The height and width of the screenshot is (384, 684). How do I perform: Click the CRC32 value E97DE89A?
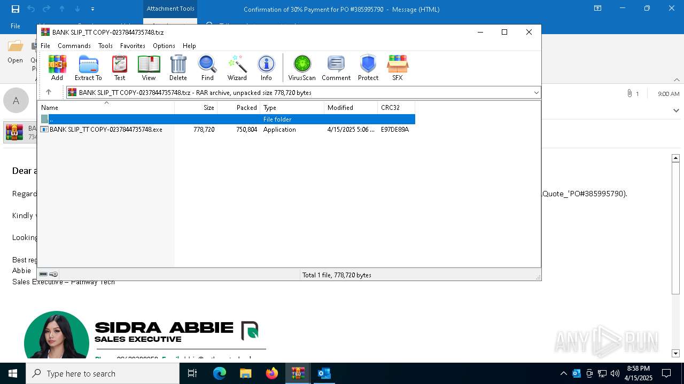(x=395, y=130)
